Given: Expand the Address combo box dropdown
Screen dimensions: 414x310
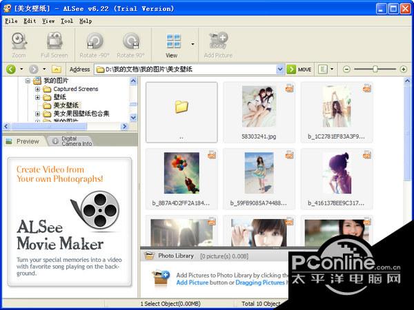Looking at the screenshot, I should 280,70.
